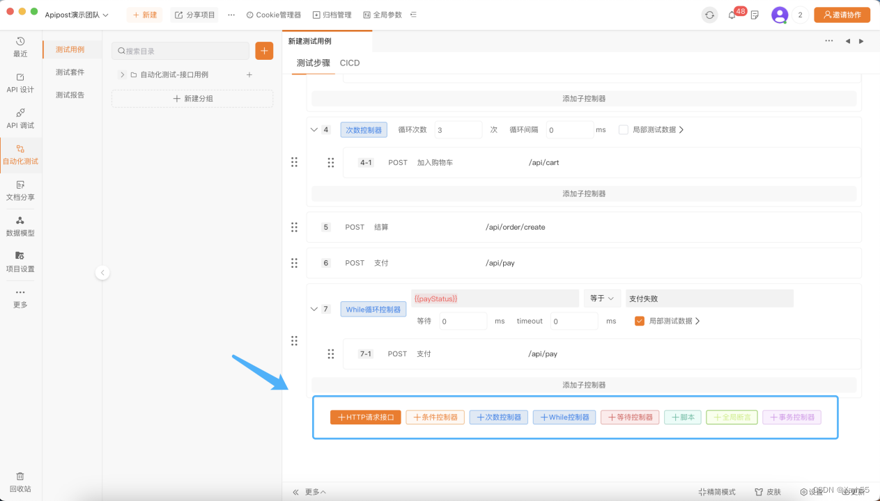
Task: Uncheck 局部测试数据 checkbox in step 7
Action: (639, 321)
